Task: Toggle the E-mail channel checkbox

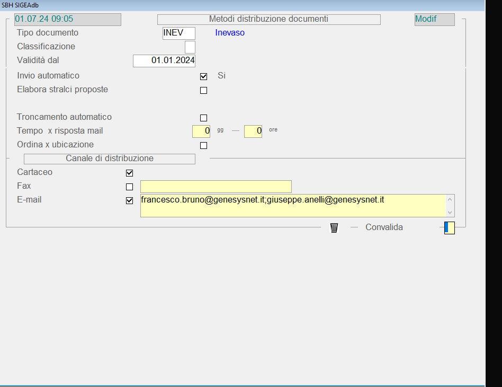Action: click(129, 200)
